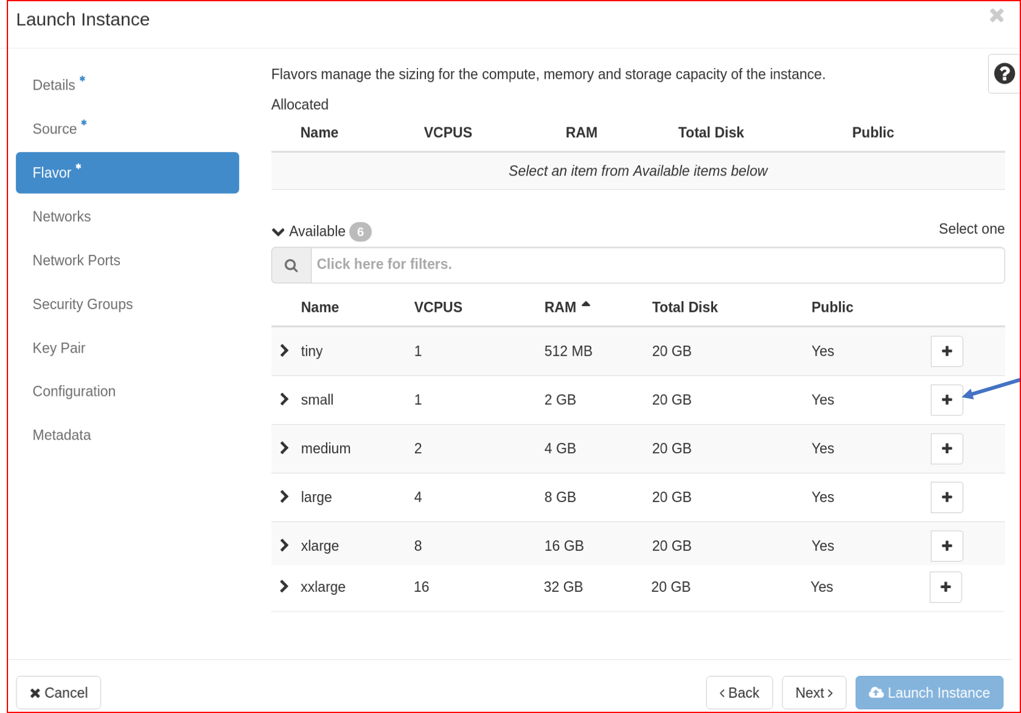Cancel the launch instance dialog
The height and width of the screenshot is (713, 1021).
(59, 693)
